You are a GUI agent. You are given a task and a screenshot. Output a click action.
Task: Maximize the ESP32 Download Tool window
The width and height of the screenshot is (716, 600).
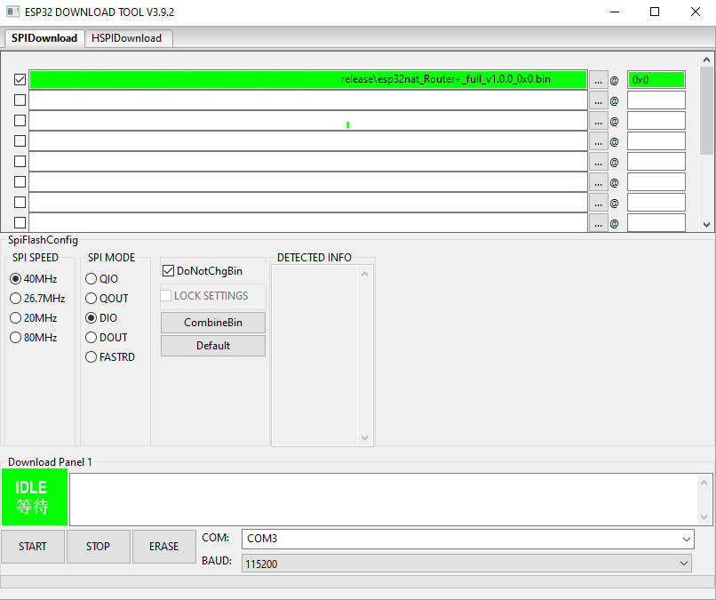pyautogui.click(x=655, y=12)
